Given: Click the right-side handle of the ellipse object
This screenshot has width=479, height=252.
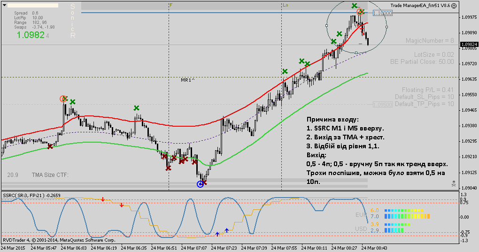Looking at the screenshot, I should 387,27.
